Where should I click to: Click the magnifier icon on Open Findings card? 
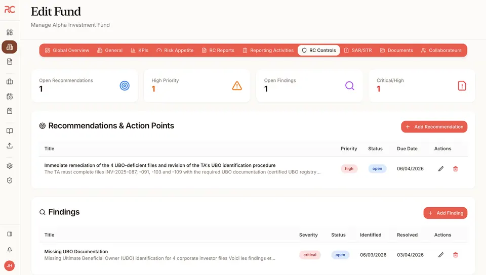point(350,86)
